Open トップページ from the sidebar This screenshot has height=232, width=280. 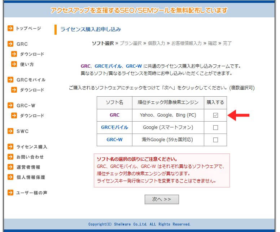[x=29, y=29]
